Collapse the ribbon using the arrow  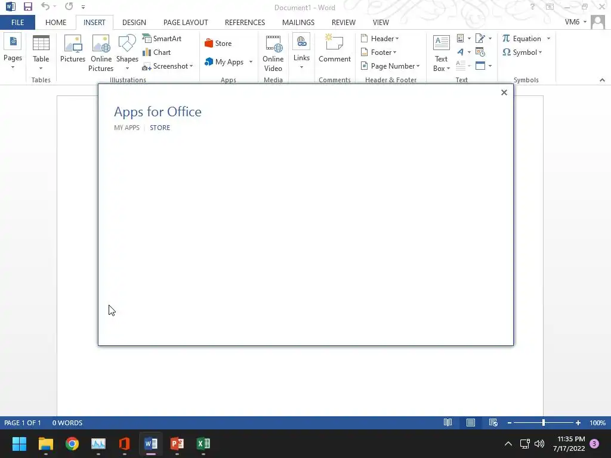pos(602,80)
